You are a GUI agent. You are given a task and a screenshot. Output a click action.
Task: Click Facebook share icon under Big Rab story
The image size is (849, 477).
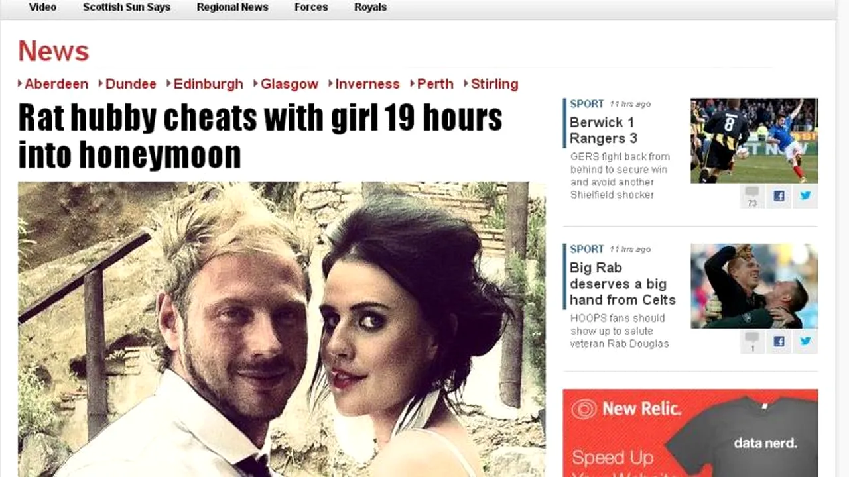point(779,341)
